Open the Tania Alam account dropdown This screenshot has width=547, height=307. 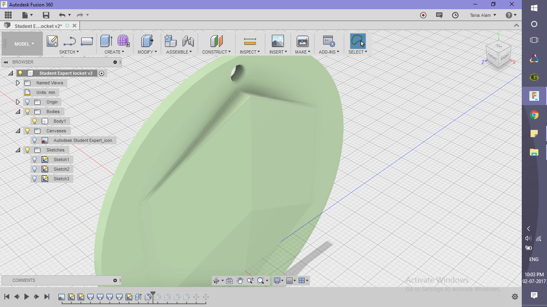483,15
